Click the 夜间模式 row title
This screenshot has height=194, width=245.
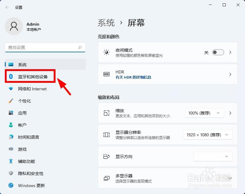click(x=124, y=50)
